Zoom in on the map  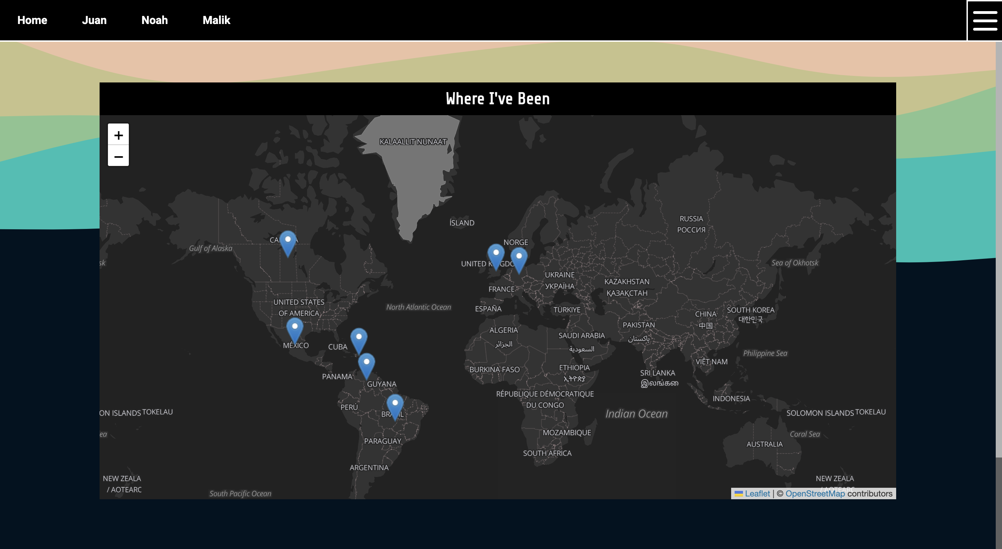click(x=118, y=135)
